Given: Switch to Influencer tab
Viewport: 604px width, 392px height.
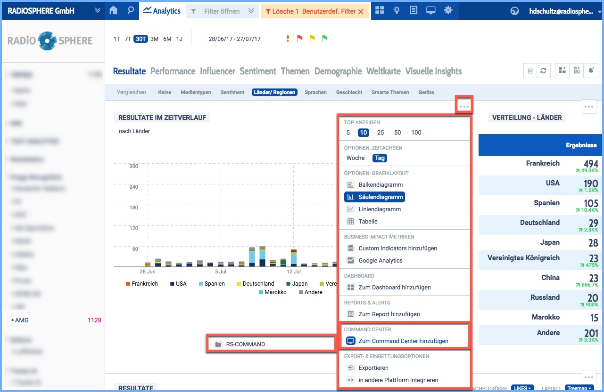Looking at the screenshot, I should [217, 71].
